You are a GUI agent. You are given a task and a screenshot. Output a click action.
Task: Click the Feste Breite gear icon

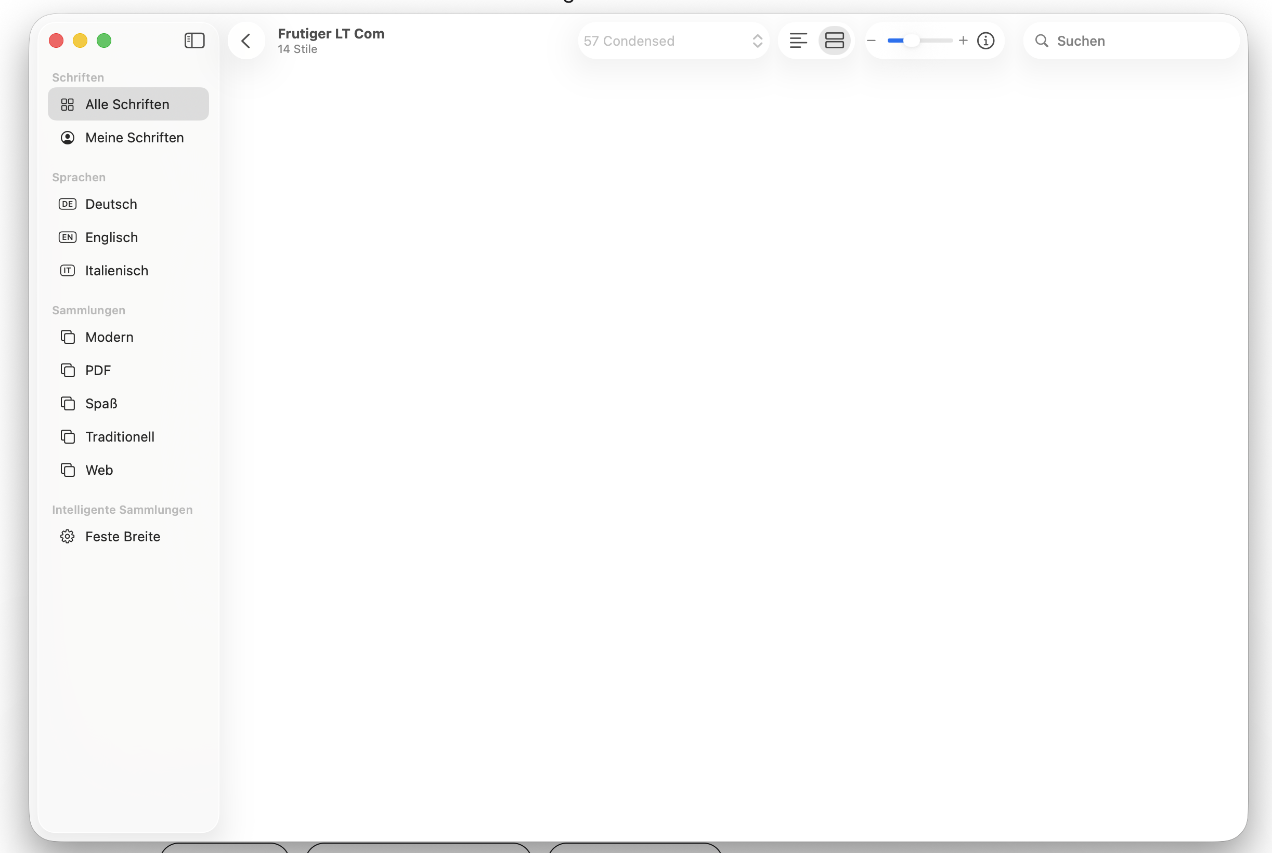pyautogui.click(x=68, y=537)
